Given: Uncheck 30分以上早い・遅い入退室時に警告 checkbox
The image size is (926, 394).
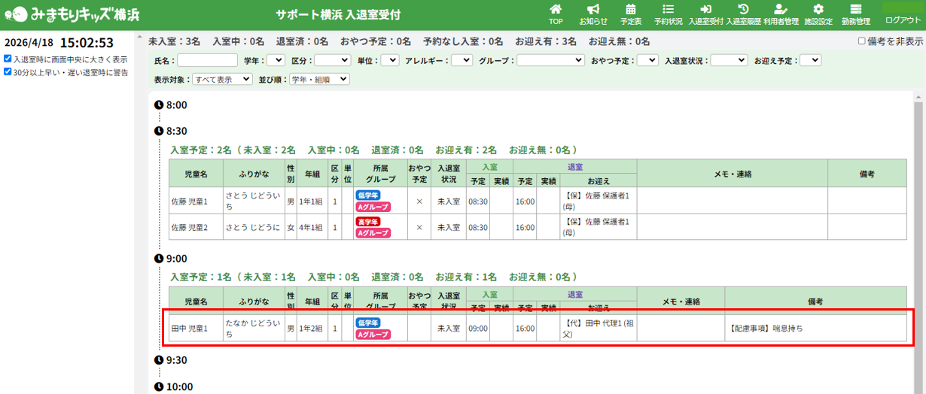Looking at the screenshot, I should pyautogui.click(x=8, y=72).
